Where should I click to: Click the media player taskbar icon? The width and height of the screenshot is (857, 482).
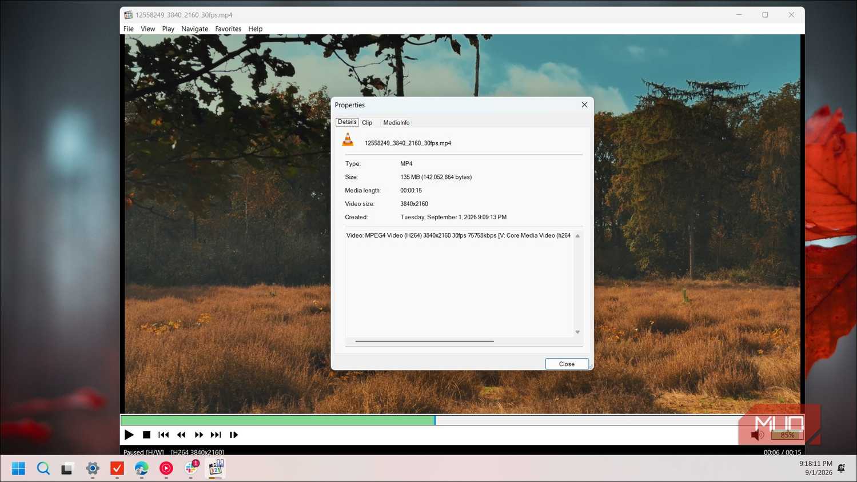[x=216, y=468]
